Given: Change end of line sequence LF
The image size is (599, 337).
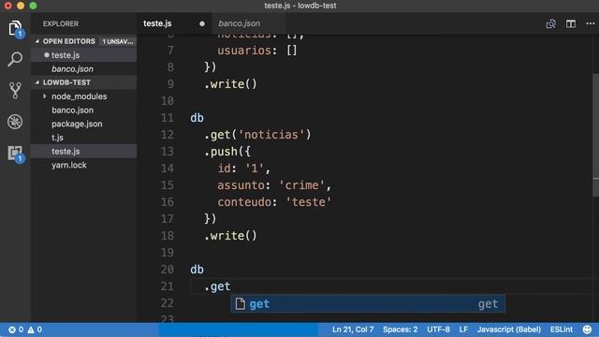Looking at the screenshot, I should click(x=463, y=330).
